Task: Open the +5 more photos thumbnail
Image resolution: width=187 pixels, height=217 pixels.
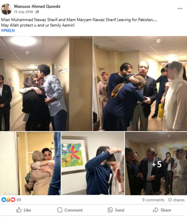Action: (x=156, y=163)
